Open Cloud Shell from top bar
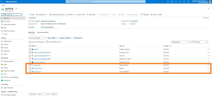The image size is (212, 100). [x=168, y=2]
